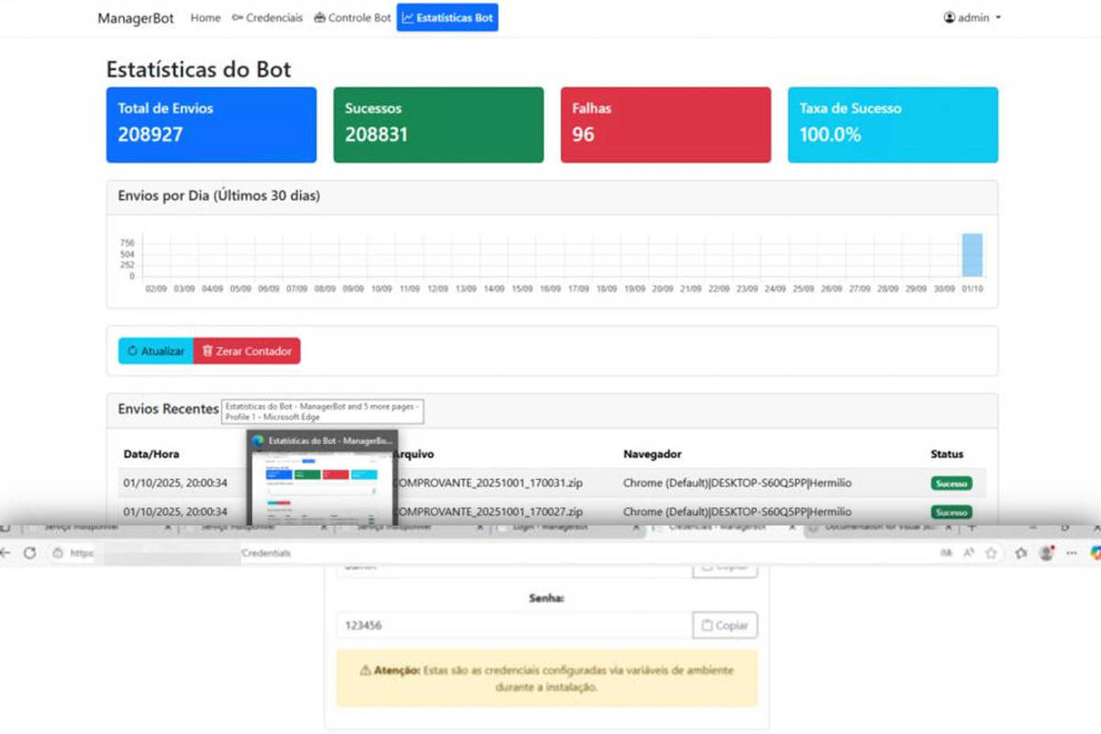The width and height of the screenshot is (1101, 734).
Task: Click the Edge Copilot icon
Action: tap(1095, 553)
